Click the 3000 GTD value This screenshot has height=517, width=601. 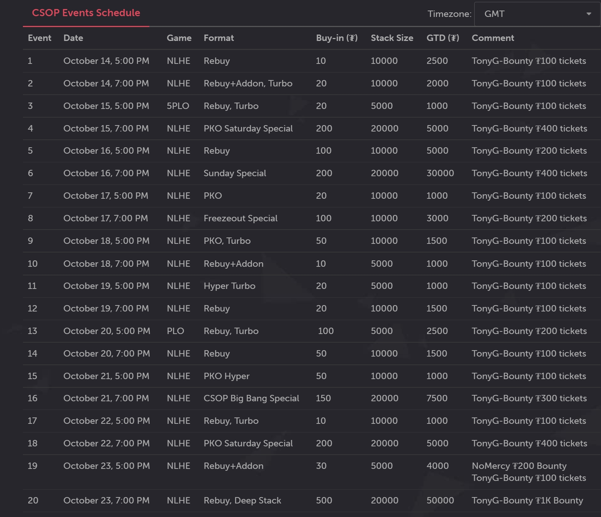pos(437,218)
